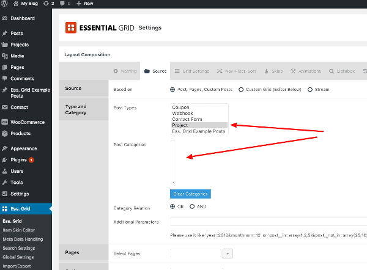Open the Source section in left panel
Viewport: 367px width, 270px height.
click(84, 88)
